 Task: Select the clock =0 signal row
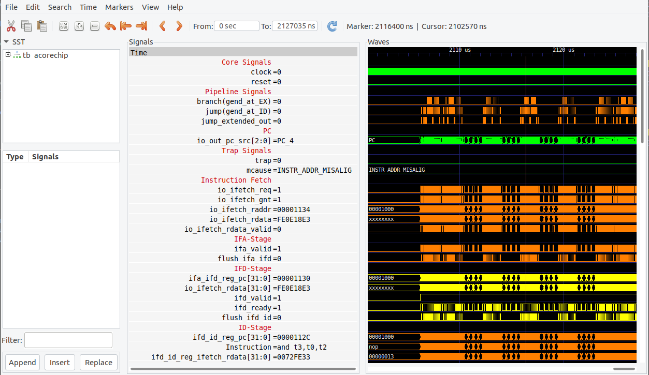pos(243,72)
